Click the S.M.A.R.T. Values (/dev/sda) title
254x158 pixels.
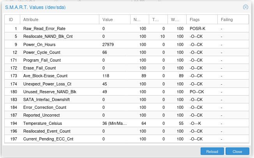35,7
